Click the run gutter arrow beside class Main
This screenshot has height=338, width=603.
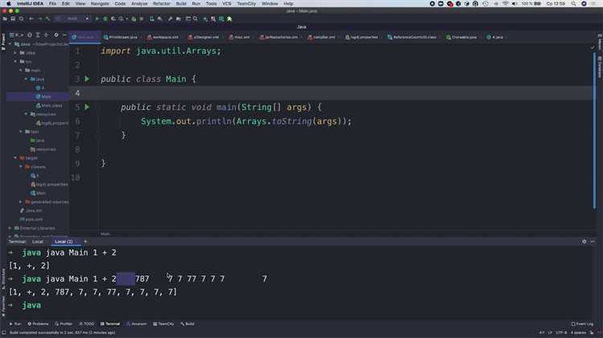pyautogui.click(x=88, y=79)
